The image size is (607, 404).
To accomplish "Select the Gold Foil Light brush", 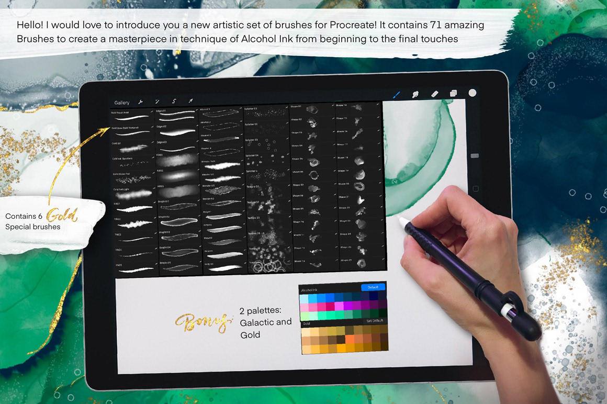I will coord(134,194).
